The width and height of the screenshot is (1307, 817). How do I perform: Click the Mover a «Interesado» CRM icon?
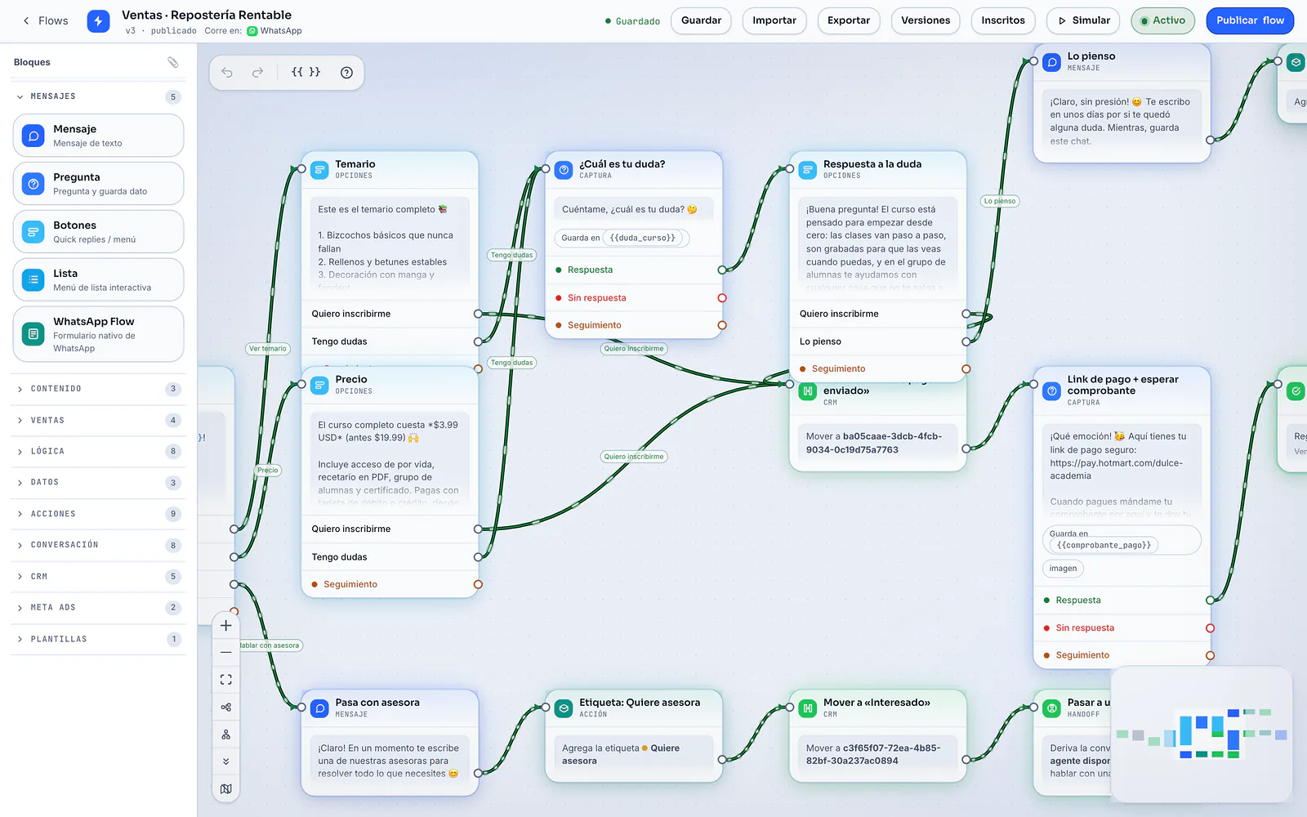(808, 708)
